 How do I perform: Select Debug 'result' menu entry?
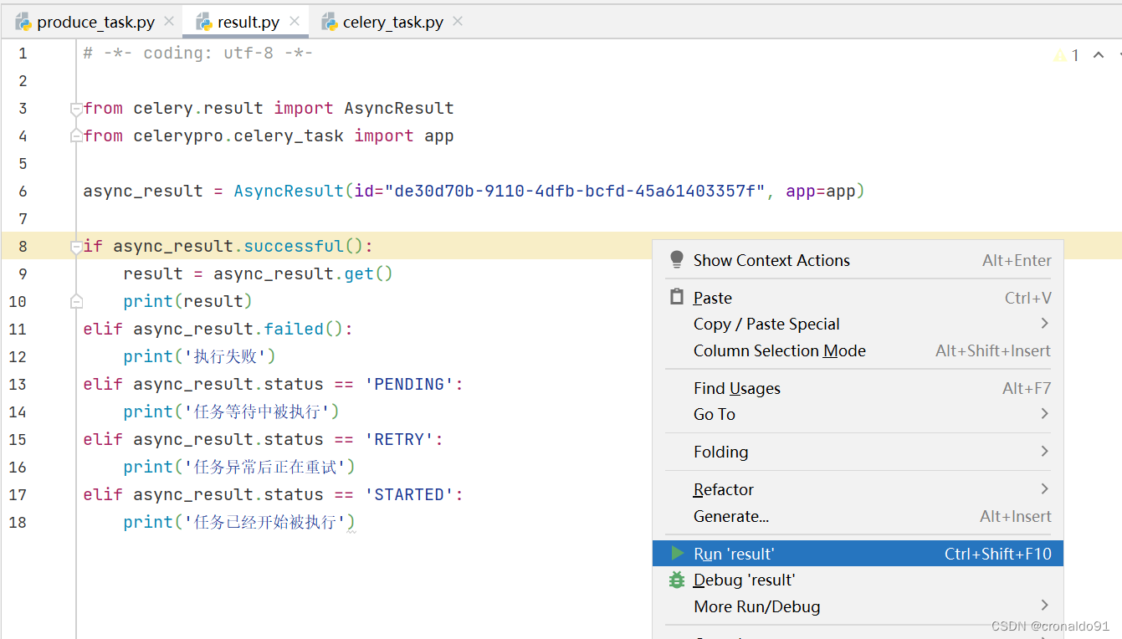tap(858, 580)
